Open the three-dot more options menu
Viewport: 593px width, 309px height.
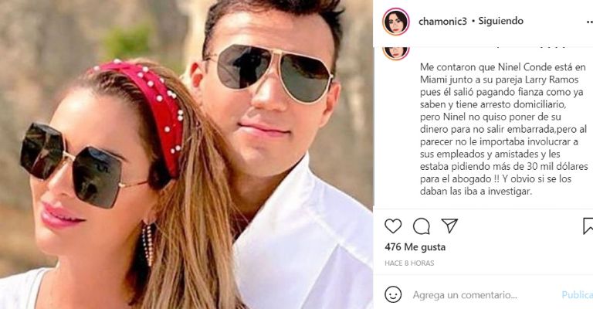tap(589, 22)
